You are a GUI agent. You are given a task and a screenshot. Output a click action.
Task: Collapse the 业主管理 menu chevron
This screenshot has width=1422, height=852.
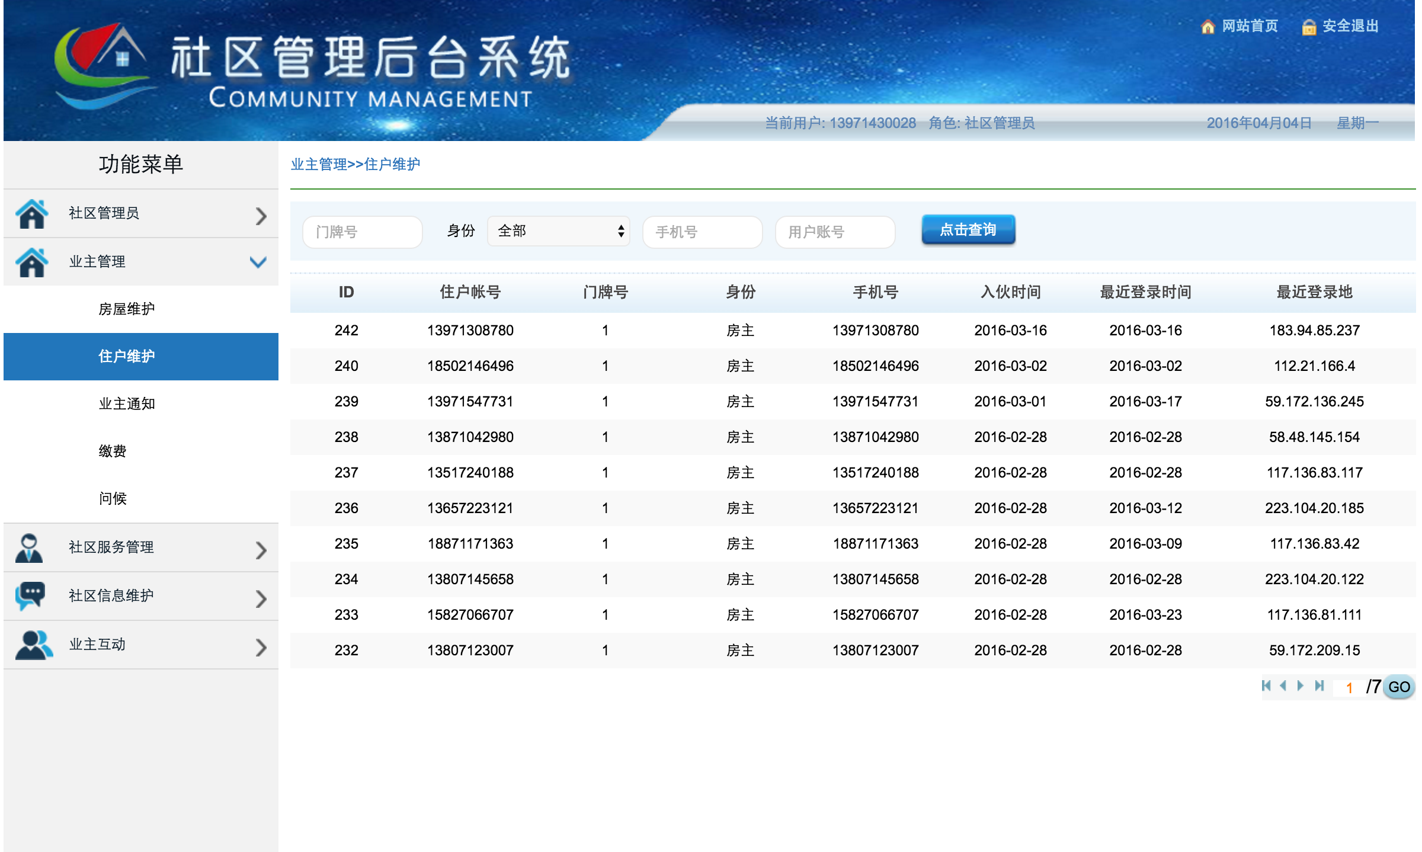(258, 262)
